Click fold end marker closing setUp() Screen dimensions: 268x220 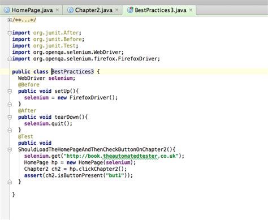coord(10,104)
